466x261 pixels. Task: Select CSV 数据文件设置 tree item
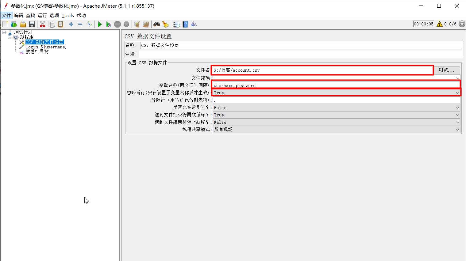(45, 42)
